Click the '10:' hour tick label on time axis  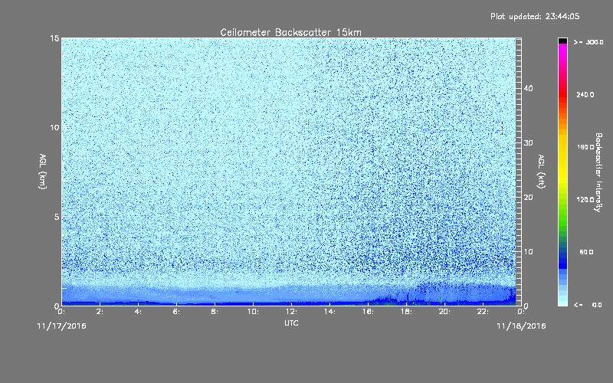pyautogui.click(x=253, y=312)
